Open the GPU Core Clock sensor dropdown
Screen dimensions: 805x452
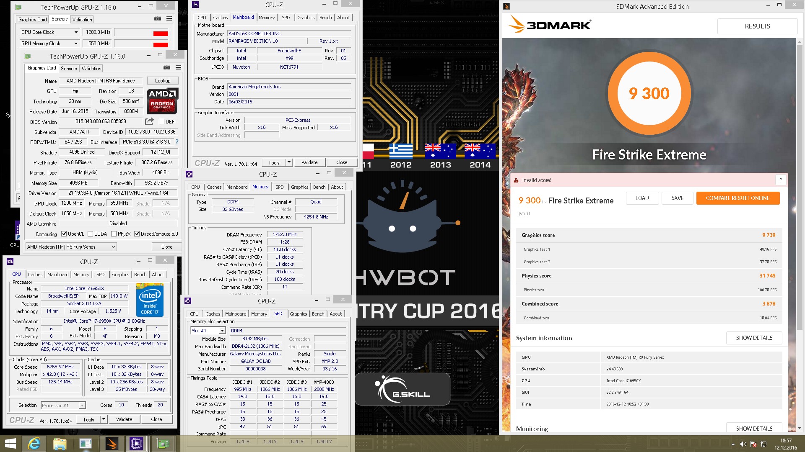pos(76,32)
